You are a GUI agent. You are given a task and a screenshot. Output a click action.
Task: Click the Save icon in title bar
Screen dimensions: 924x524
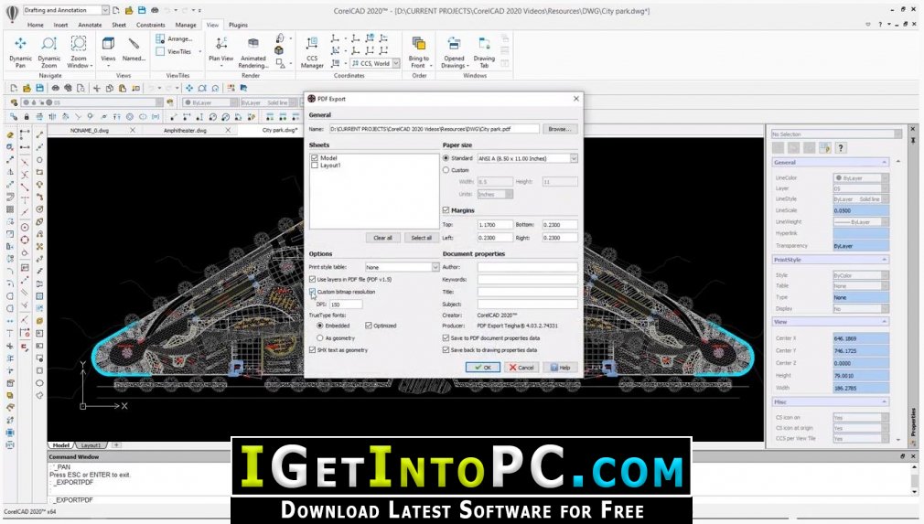142,10
